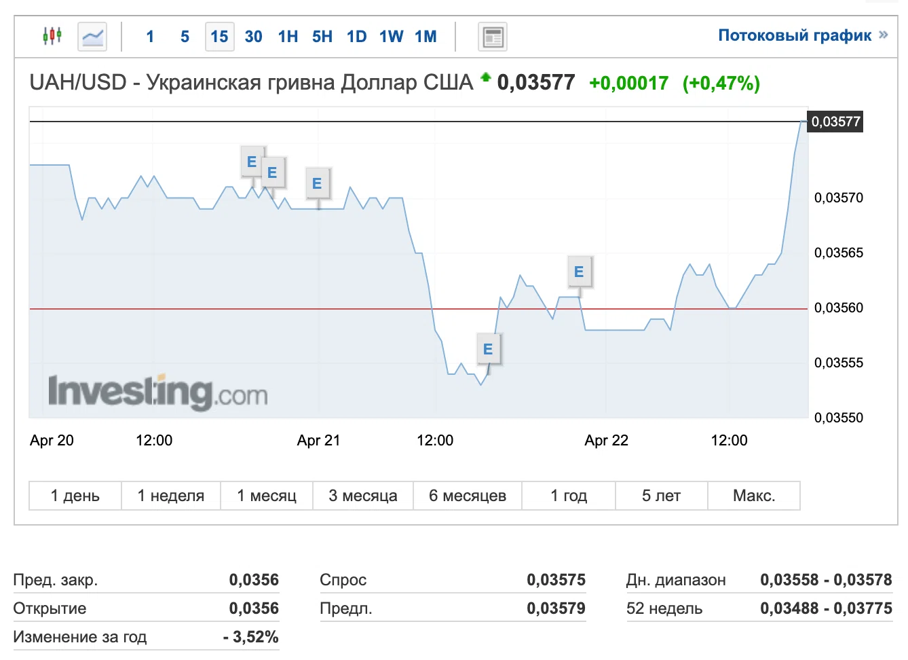Select the 6 месяцев period
Viewport: 908px width, 660px height.
tap(468, 496)
